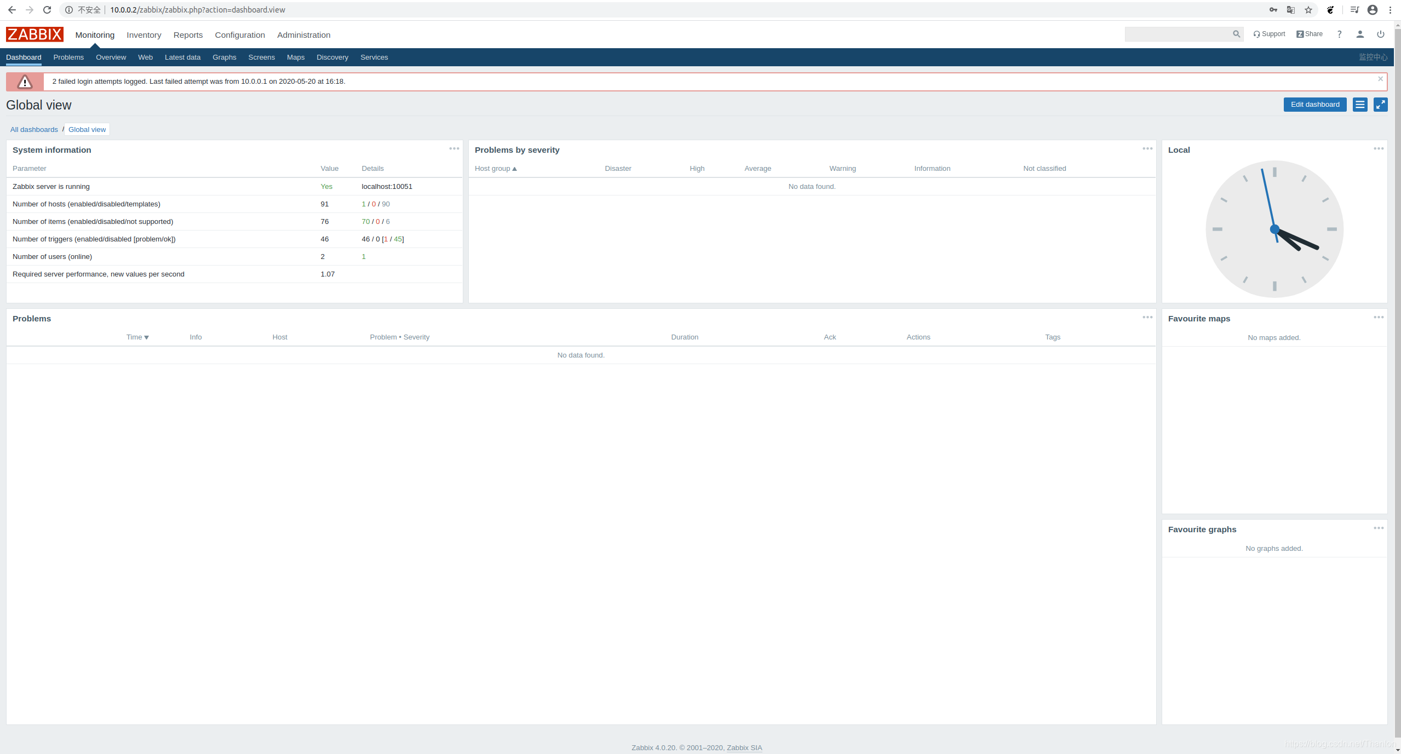1401x754 pixels.
Task: Click the site security info icon
Action: (x=69, y=10)
